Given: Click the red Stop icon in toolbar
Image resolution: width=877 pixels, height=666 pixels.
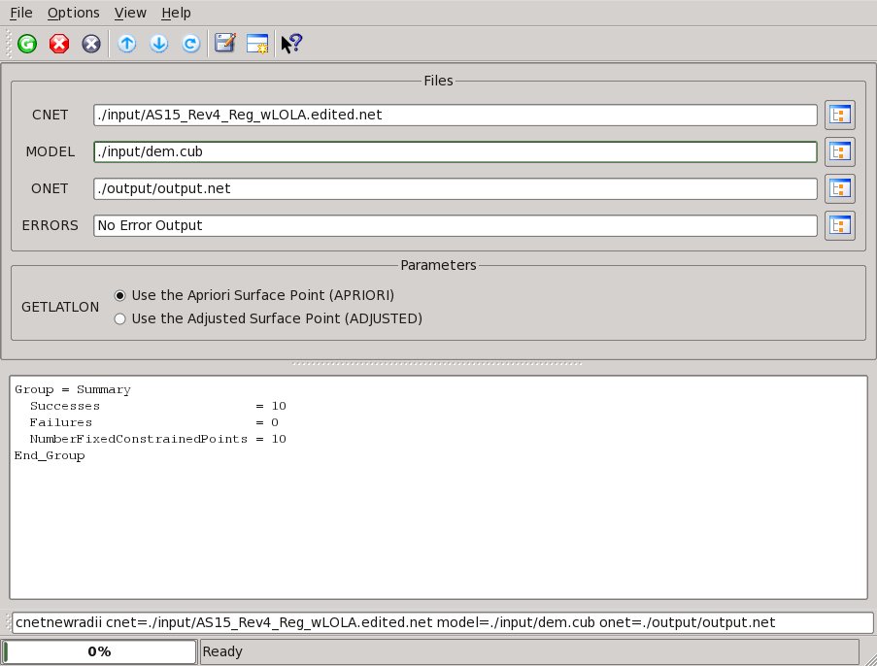Looking at the screenshot, I should [59, 44].
